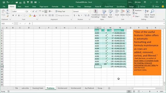Click the Cut scissors icon
This screenshot has height=93, width=166.
click(x=8, y=10)
